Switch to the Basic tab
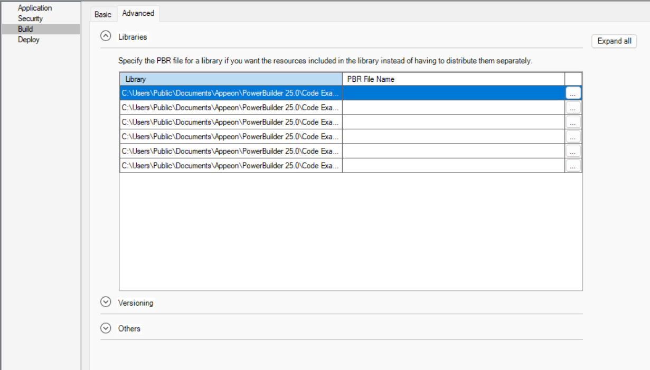 103,14
